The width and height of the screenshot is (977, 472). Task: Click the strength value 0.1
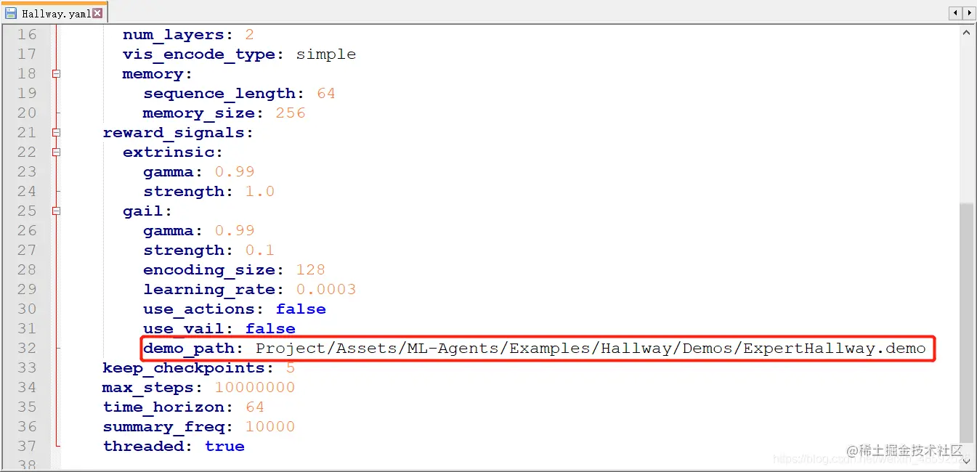259,251
